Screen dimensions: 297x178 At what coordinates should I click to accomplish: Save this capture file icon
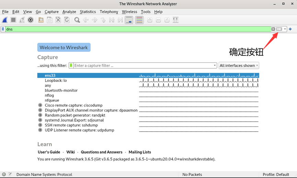pyautogui.click(x=50, y=20)
